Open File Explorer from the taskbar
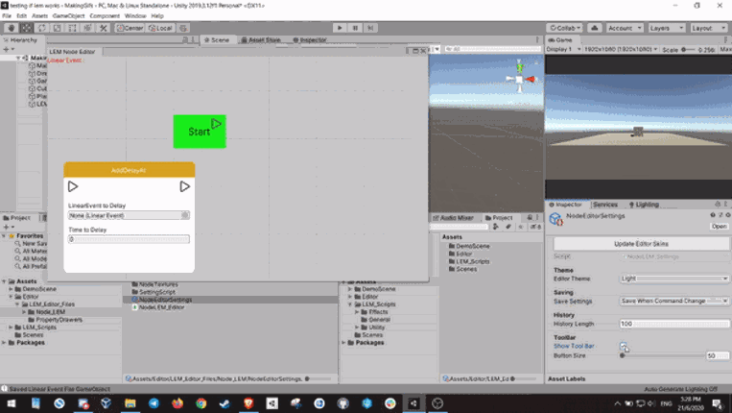This screenshot has height=413, width=732. click(130, 403)
